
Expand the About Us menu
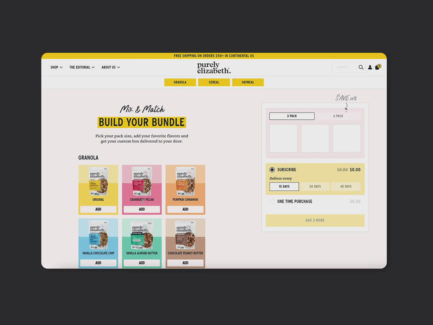click(x=111, y=67)
